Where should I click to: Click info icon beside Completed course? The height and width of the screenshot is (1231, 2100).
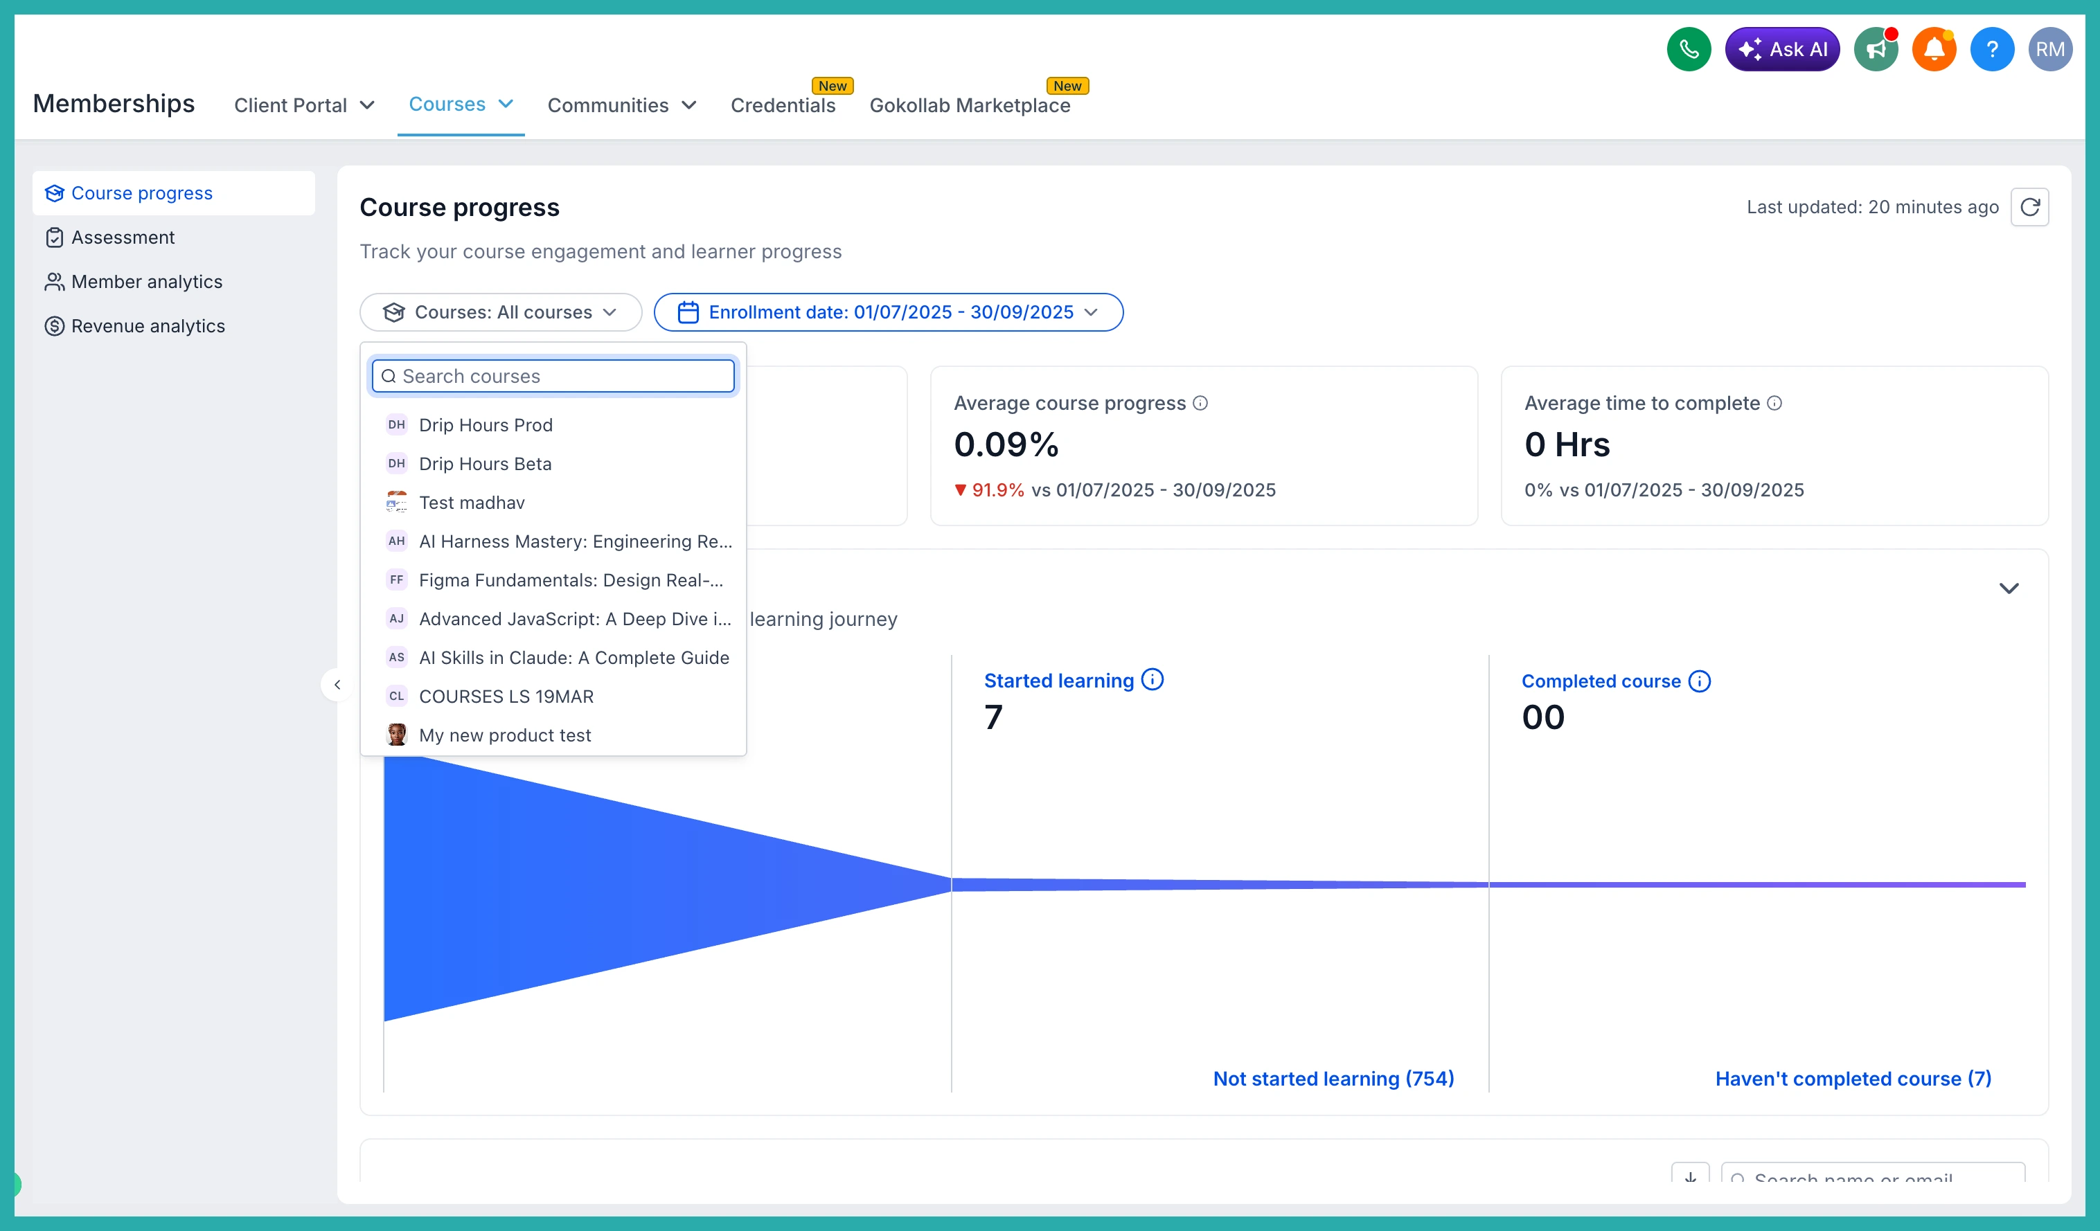(1699, 681)
